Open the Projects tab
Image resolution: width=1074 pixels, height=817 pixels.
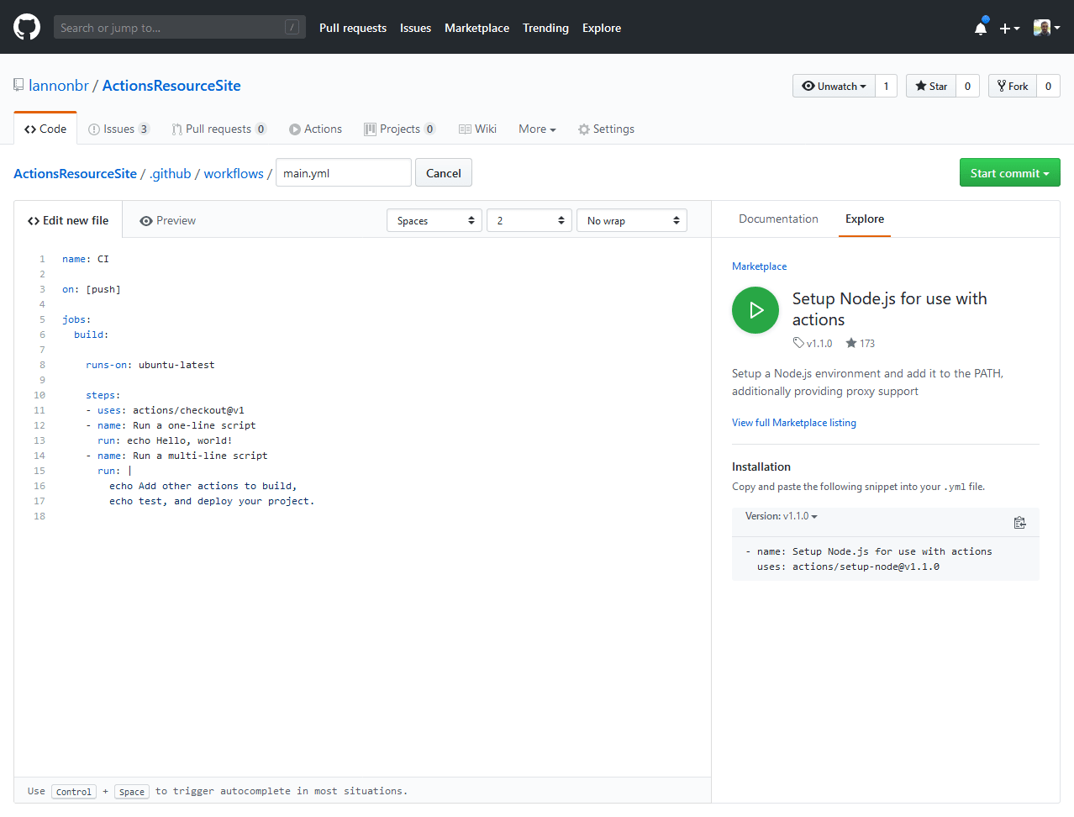[x=399, y=129]
